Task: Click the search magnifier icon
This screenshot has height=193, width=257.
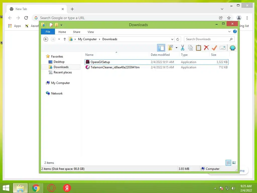Action: [231, 39]
